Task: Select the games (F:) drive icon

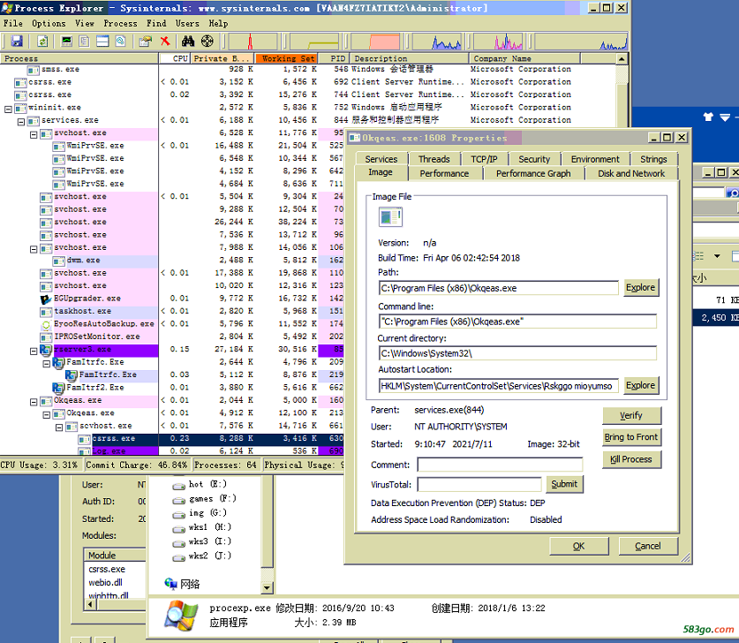Action: pyautogui.click(x=178, y=500)
